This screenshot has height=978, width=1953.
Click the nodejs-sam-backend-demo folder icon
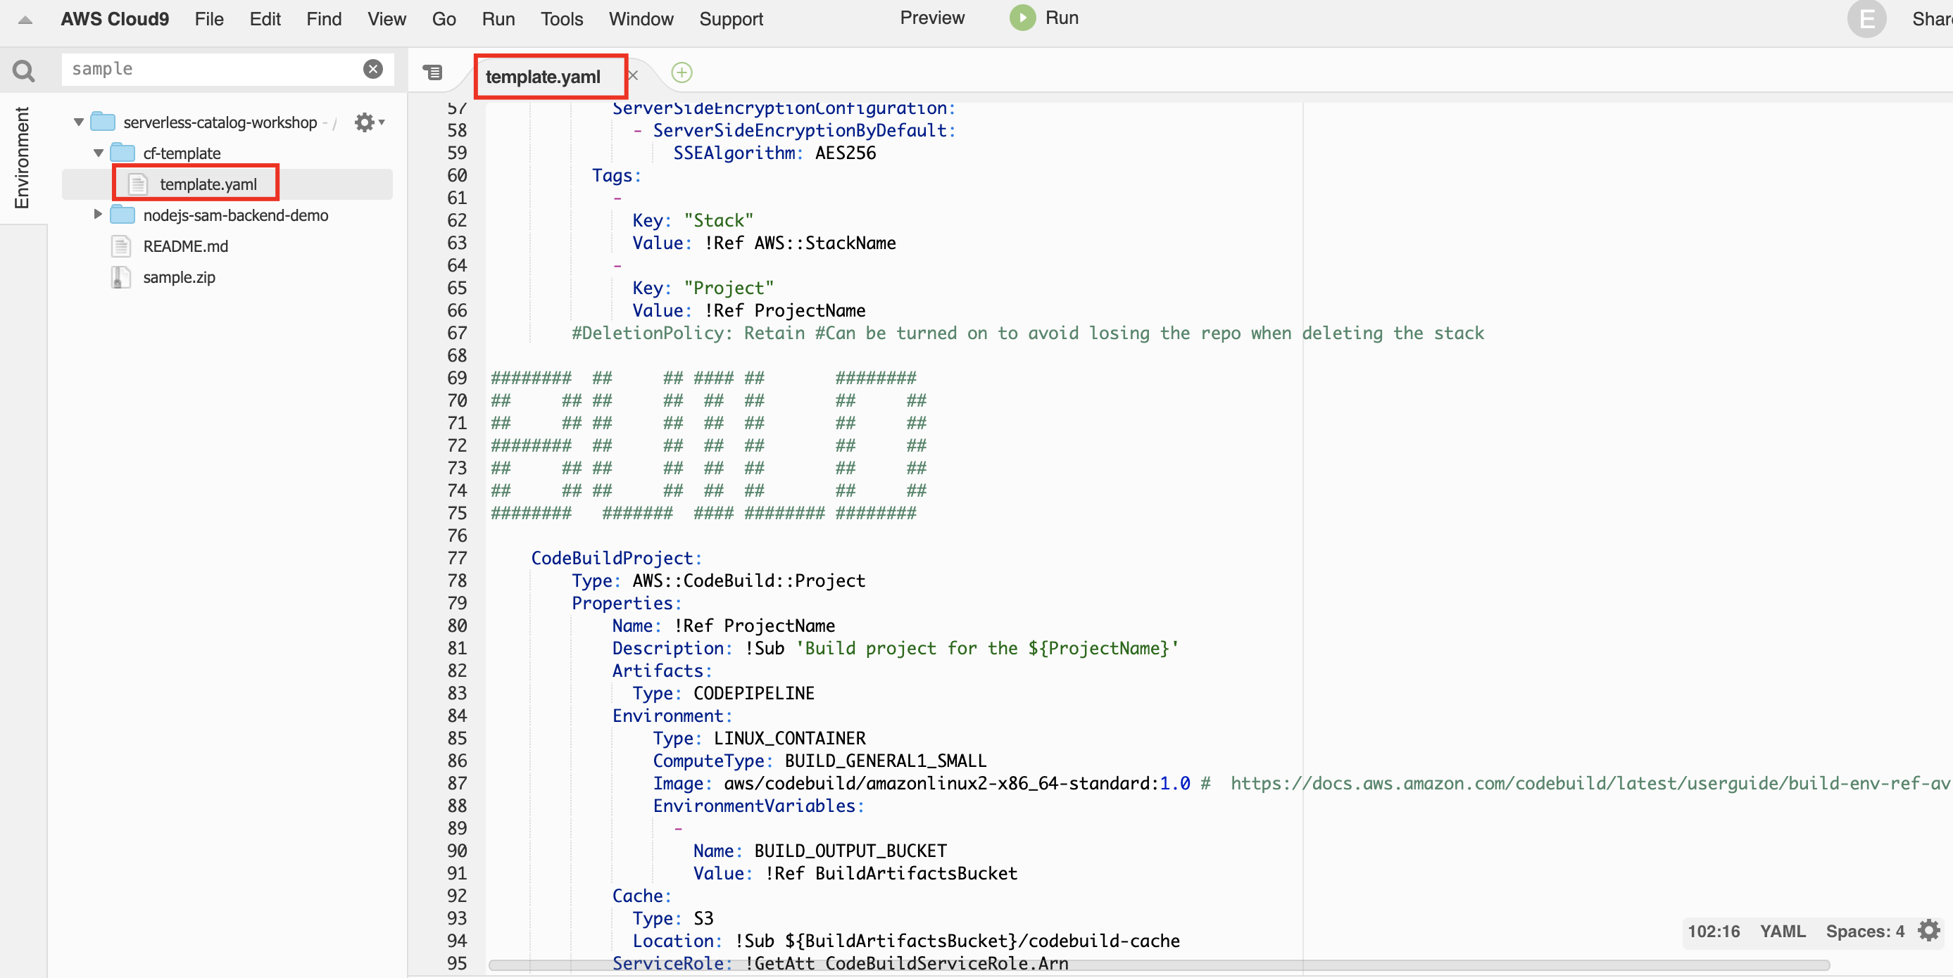tap(123, 215)
